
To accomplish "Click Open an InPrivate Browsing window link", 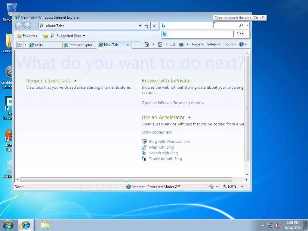I will (x=173, y=103).
